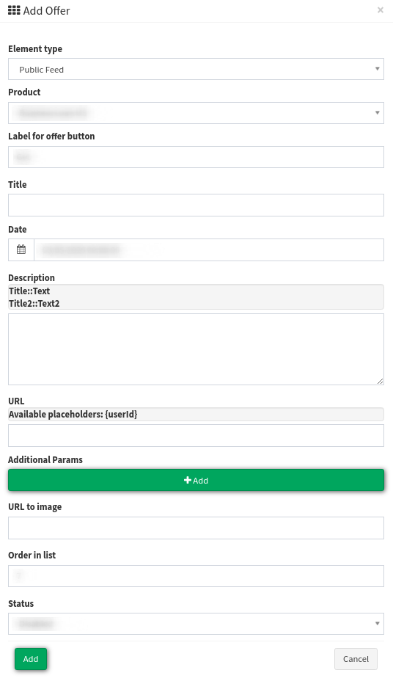
Task: Cancel the Add Offer form
Action: [x=356, y=659]
